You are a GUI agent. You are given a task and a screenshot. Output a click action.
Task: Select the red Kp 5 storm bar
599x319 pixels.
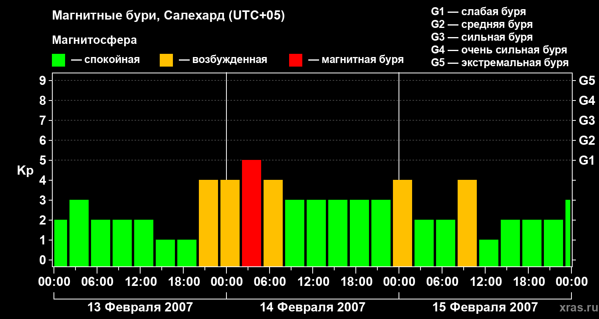[252, 213]
